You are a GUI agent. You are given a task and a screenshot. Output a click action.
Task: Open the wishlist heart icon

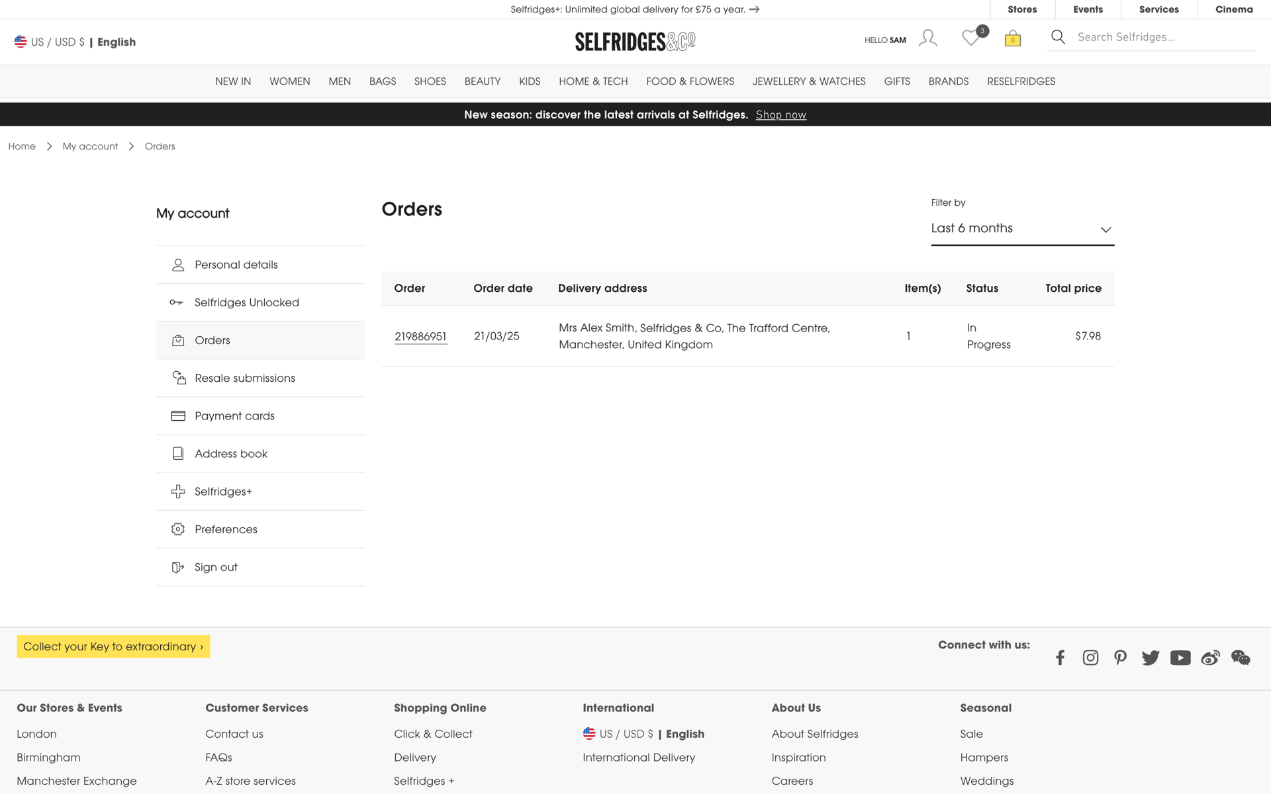pyautogui.click(x=970, y=38)
